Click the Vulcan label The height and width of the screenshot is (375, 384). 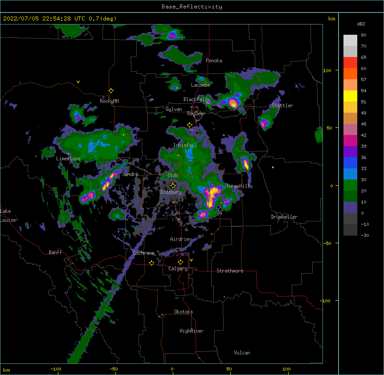click(x=242, y=353)
